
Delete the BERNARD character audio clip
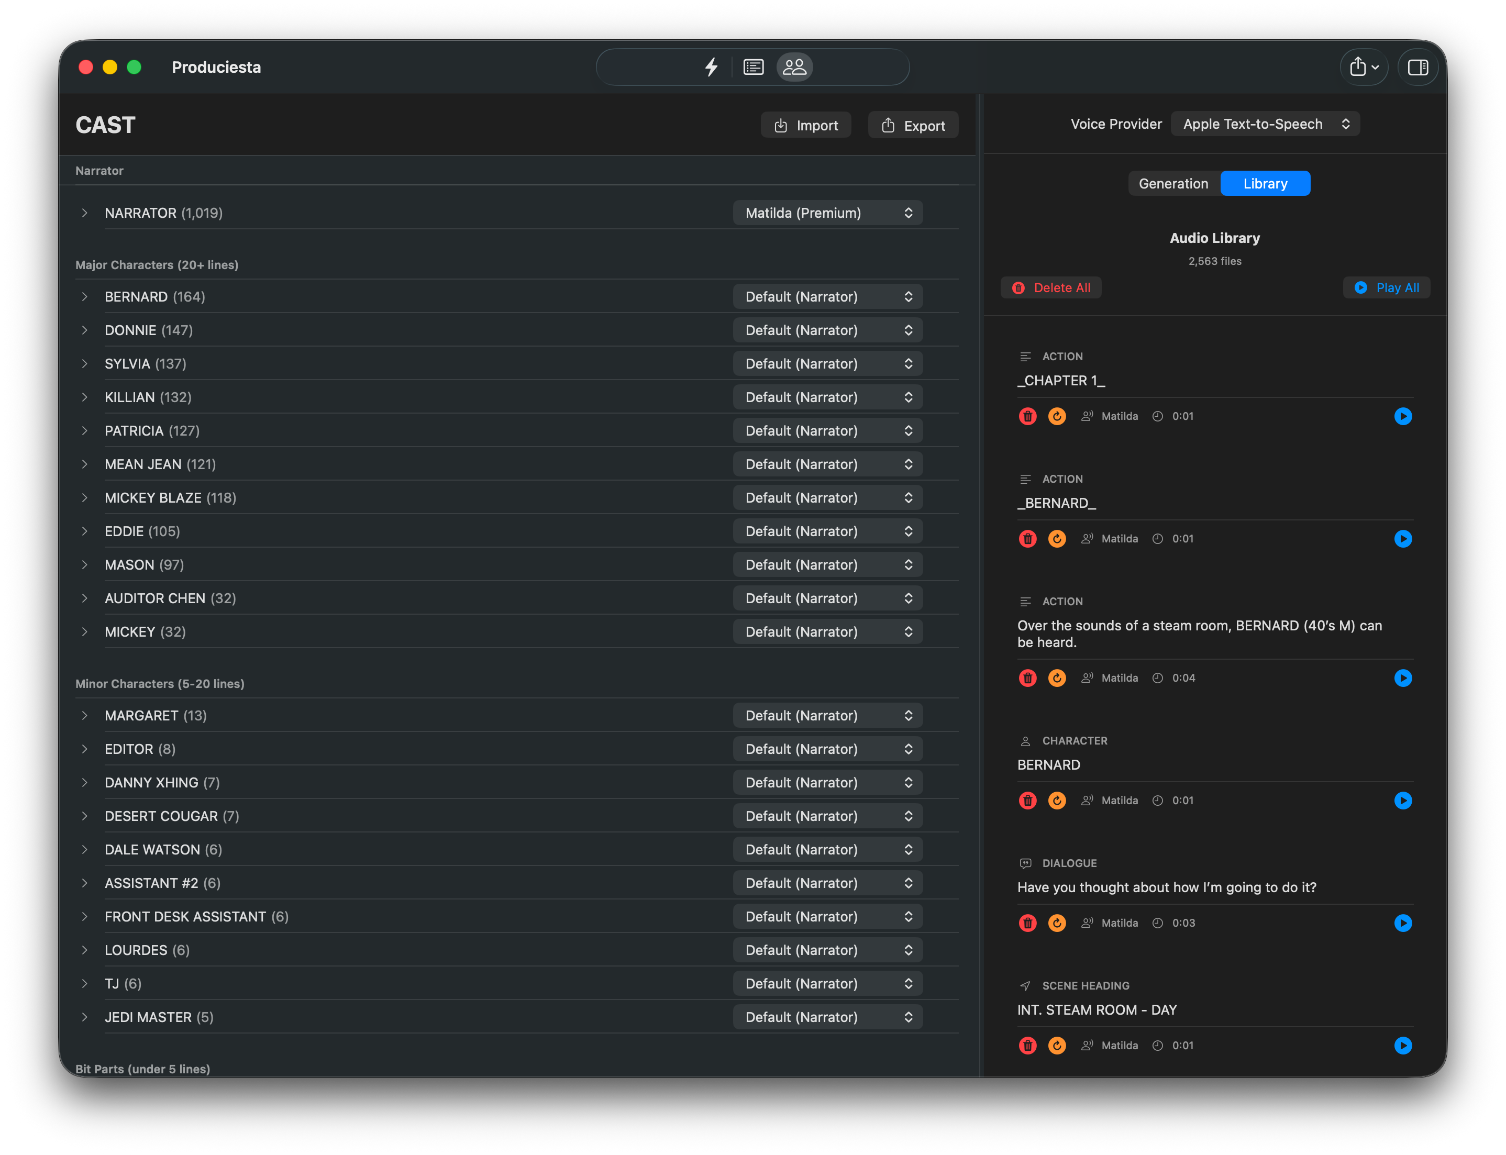coord(1027,800)
